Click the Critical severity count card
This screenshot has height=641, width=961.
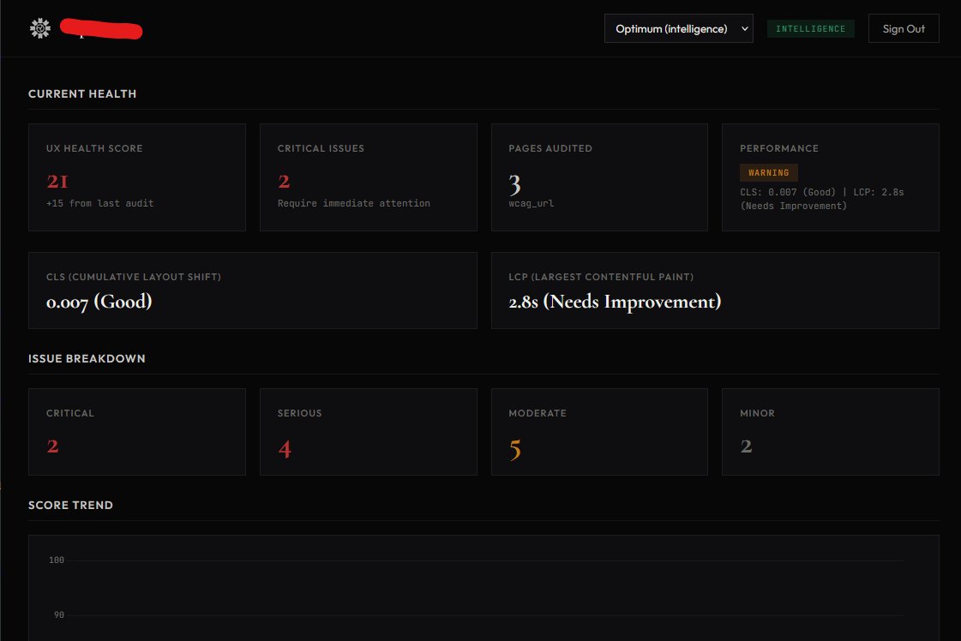tap(137, 431)
